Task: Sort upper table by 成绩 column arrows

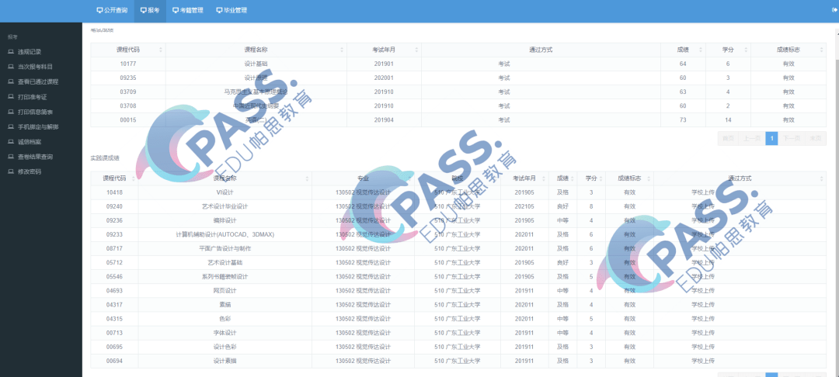Action: click(x=699, y=50)
